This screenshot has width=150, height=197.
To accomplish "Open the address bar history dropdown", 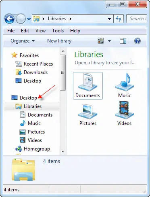I will click(110, 19).
